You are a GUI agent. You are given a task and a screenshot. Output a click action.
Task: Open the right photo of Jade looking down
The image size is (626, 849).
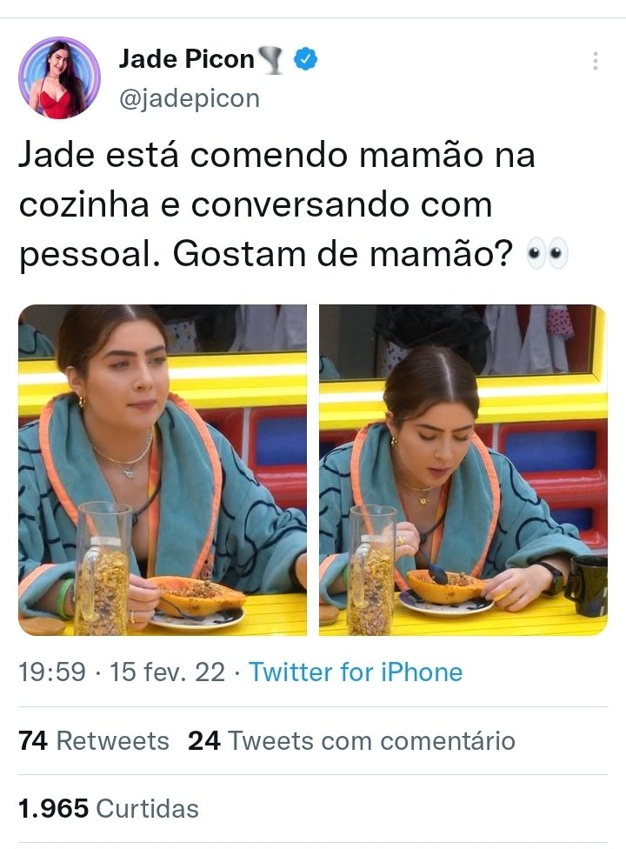(x=463, y=470)
